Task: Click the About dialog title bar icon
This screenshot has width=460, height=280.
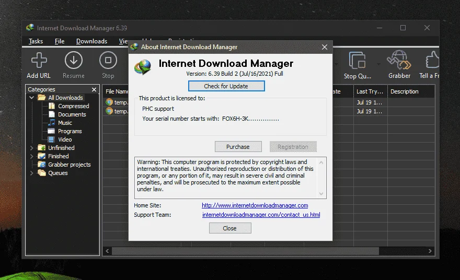Action: coord(134,47)
